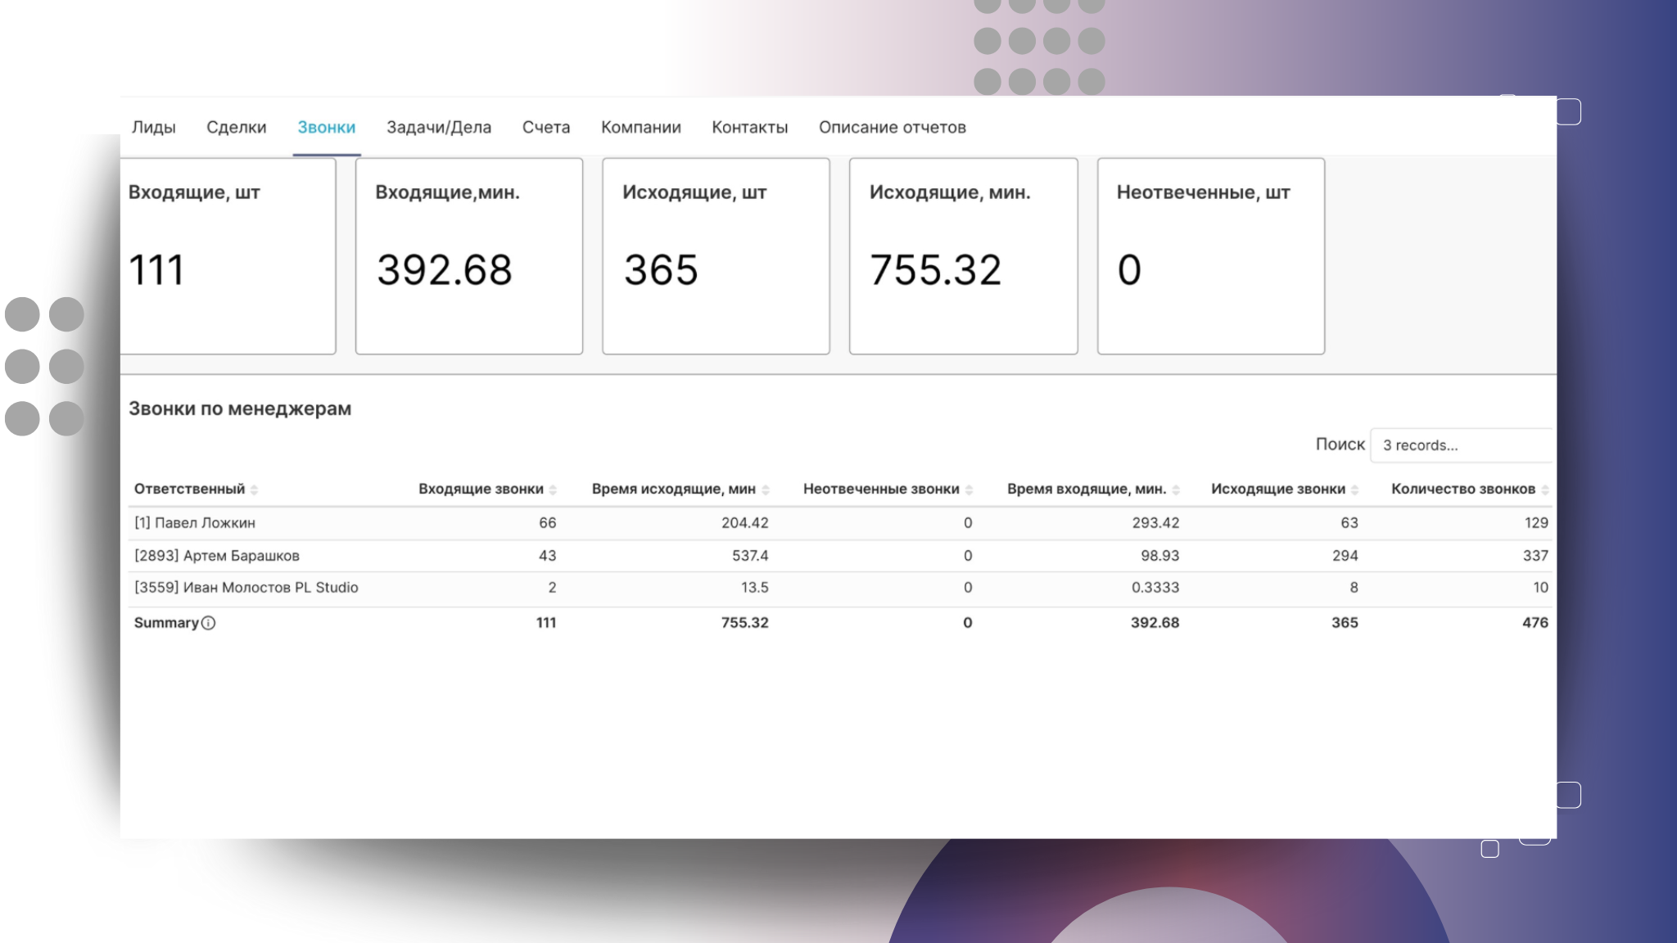The width and height of the screenshot is (1677, 943).
Task: Open the Лиды tab
Action: coord(154,128)
